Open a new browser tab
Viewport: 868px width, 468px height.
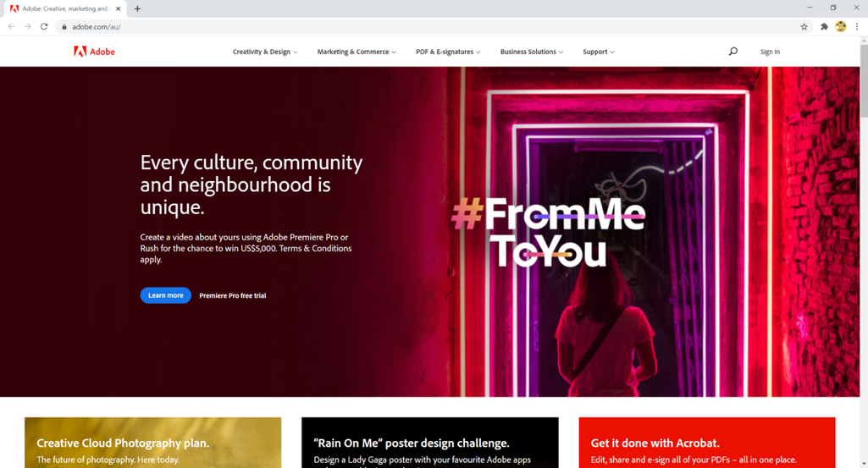pyautogui.click(x=137, y=8)
